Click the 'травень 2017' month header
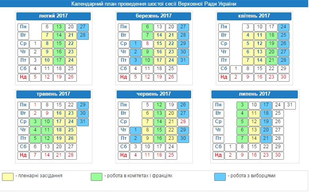 point(53,94)
